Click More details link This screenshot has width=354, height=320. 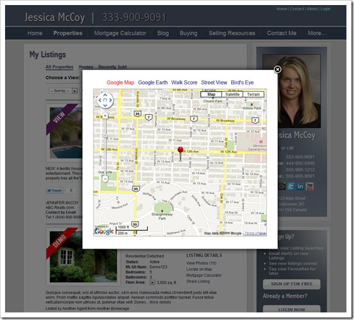click(160, 302)
